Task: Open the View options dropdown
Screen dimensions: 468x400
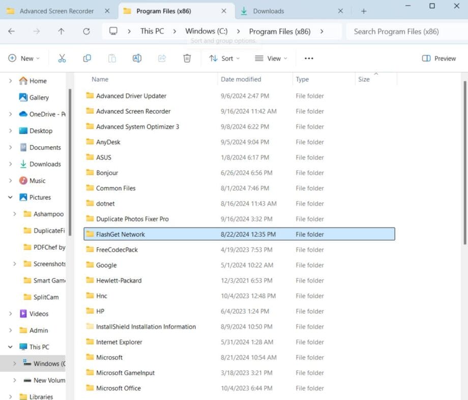Action: point(271,58)
